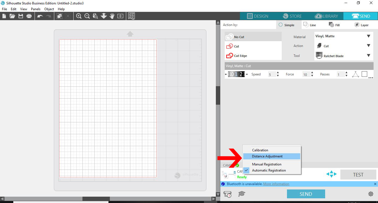
Task: Switch to the STORE tab
Action: click(x=292, y=16)
